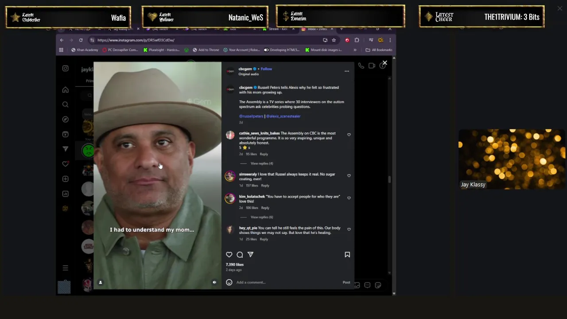Click the Post comment button
The height and width of the screenshot is (319, 567).
coord(346,282)
